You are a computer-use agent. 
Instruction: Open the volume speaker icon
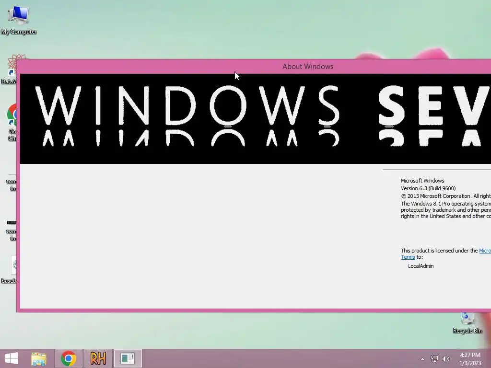click(445, 359)
